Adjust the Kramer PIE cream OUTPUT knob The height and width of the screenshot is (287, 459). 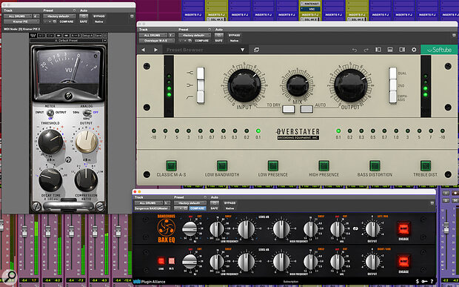[x=87, y=142]
